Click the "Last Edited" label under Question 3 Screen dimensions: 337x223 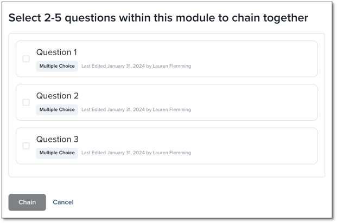coord(93,153)
